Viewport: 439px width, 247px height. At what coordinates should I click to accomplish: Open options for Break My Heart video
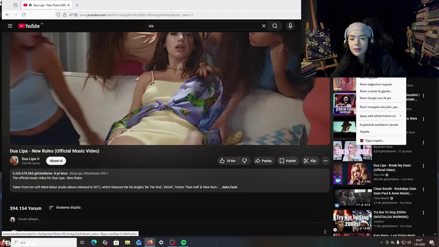(x=423, y=166)
